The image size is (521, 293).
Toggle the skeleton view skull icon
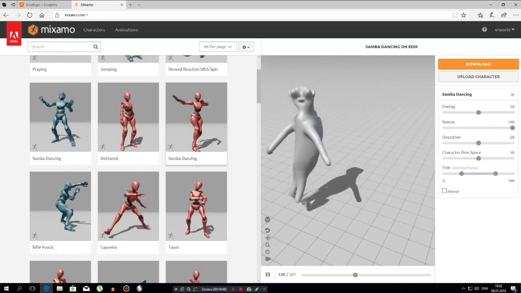(x=267, y=219)
